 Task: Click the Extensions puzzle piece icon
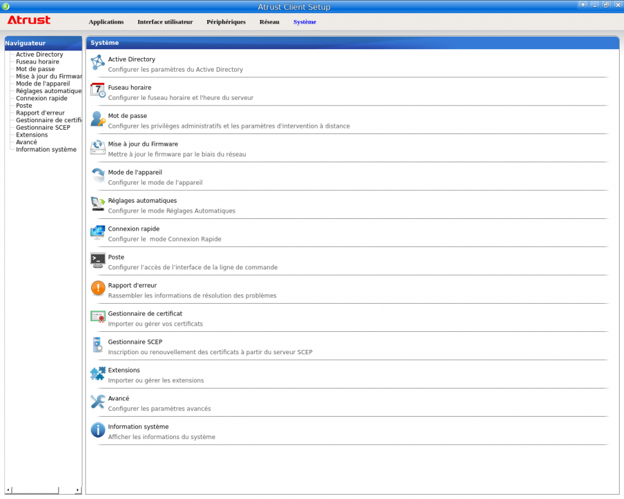pyautogui.click(x=98, y=373)
